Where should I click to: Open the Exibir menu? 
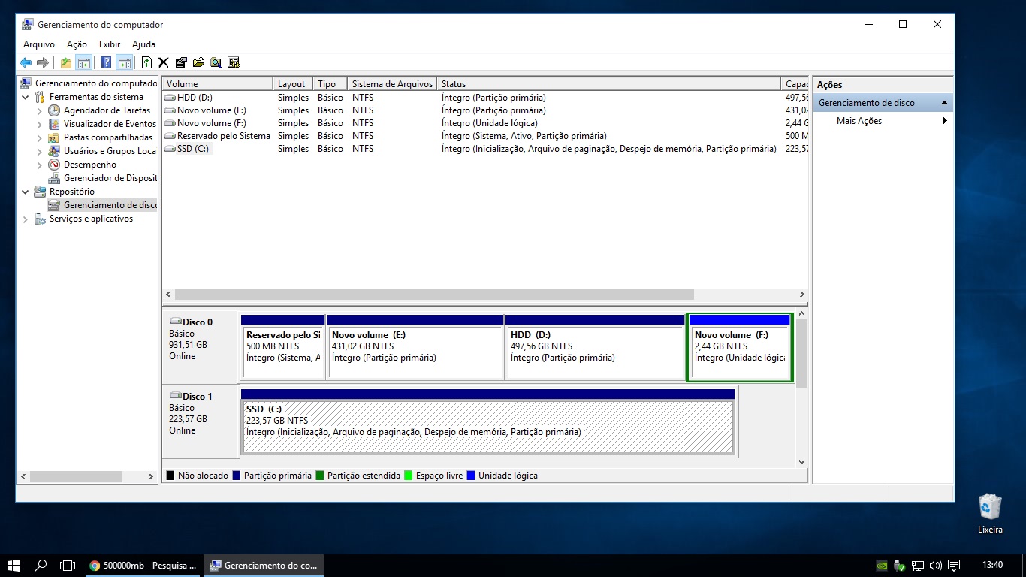coord(110,44)
